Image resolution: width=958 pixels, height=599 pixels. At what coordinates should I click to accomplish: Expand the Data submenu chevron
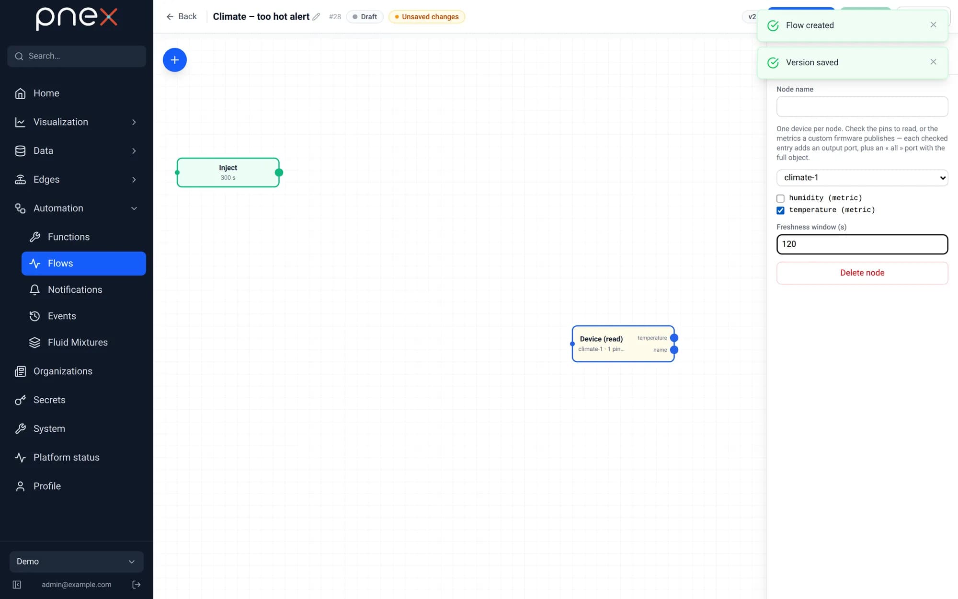[x=134, y=151]
